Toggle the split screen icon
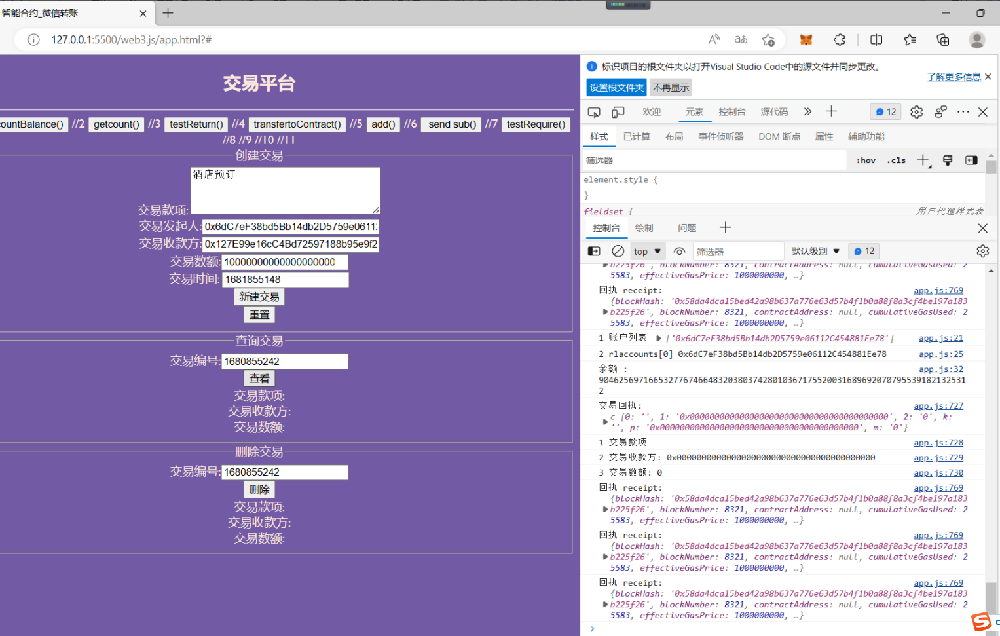The width and height of the screenshot is (1000, 636). pos(876,40)
